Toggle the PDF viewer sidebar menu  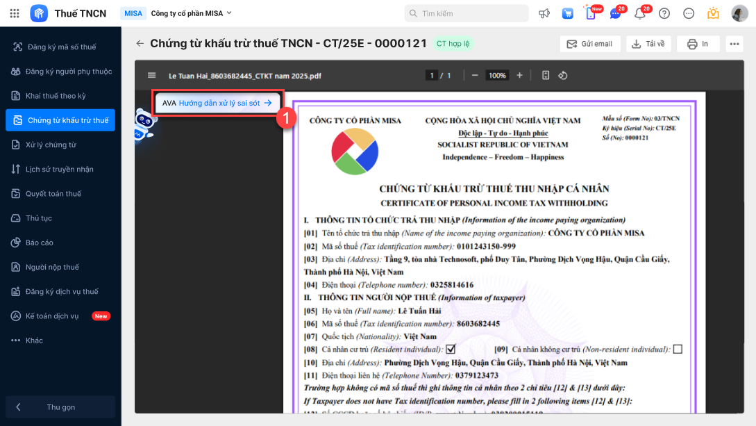pos(152,75)
